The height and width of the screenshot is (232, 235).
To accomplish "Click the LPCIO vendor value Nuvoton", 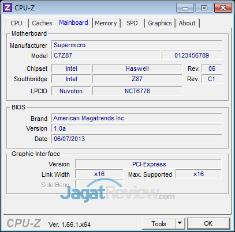I will (71, 91).
